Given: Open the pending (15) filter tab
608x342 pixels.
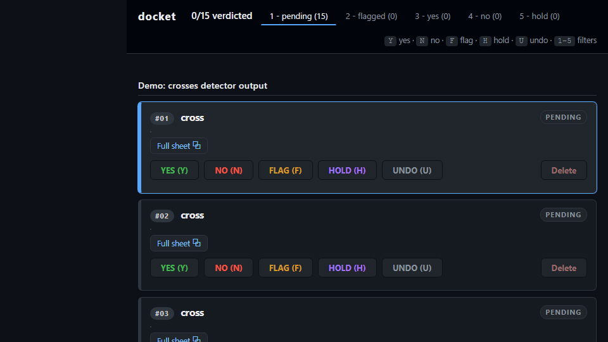Looking at the screenshot, I should pyautogui.click(x=298, y=16).
